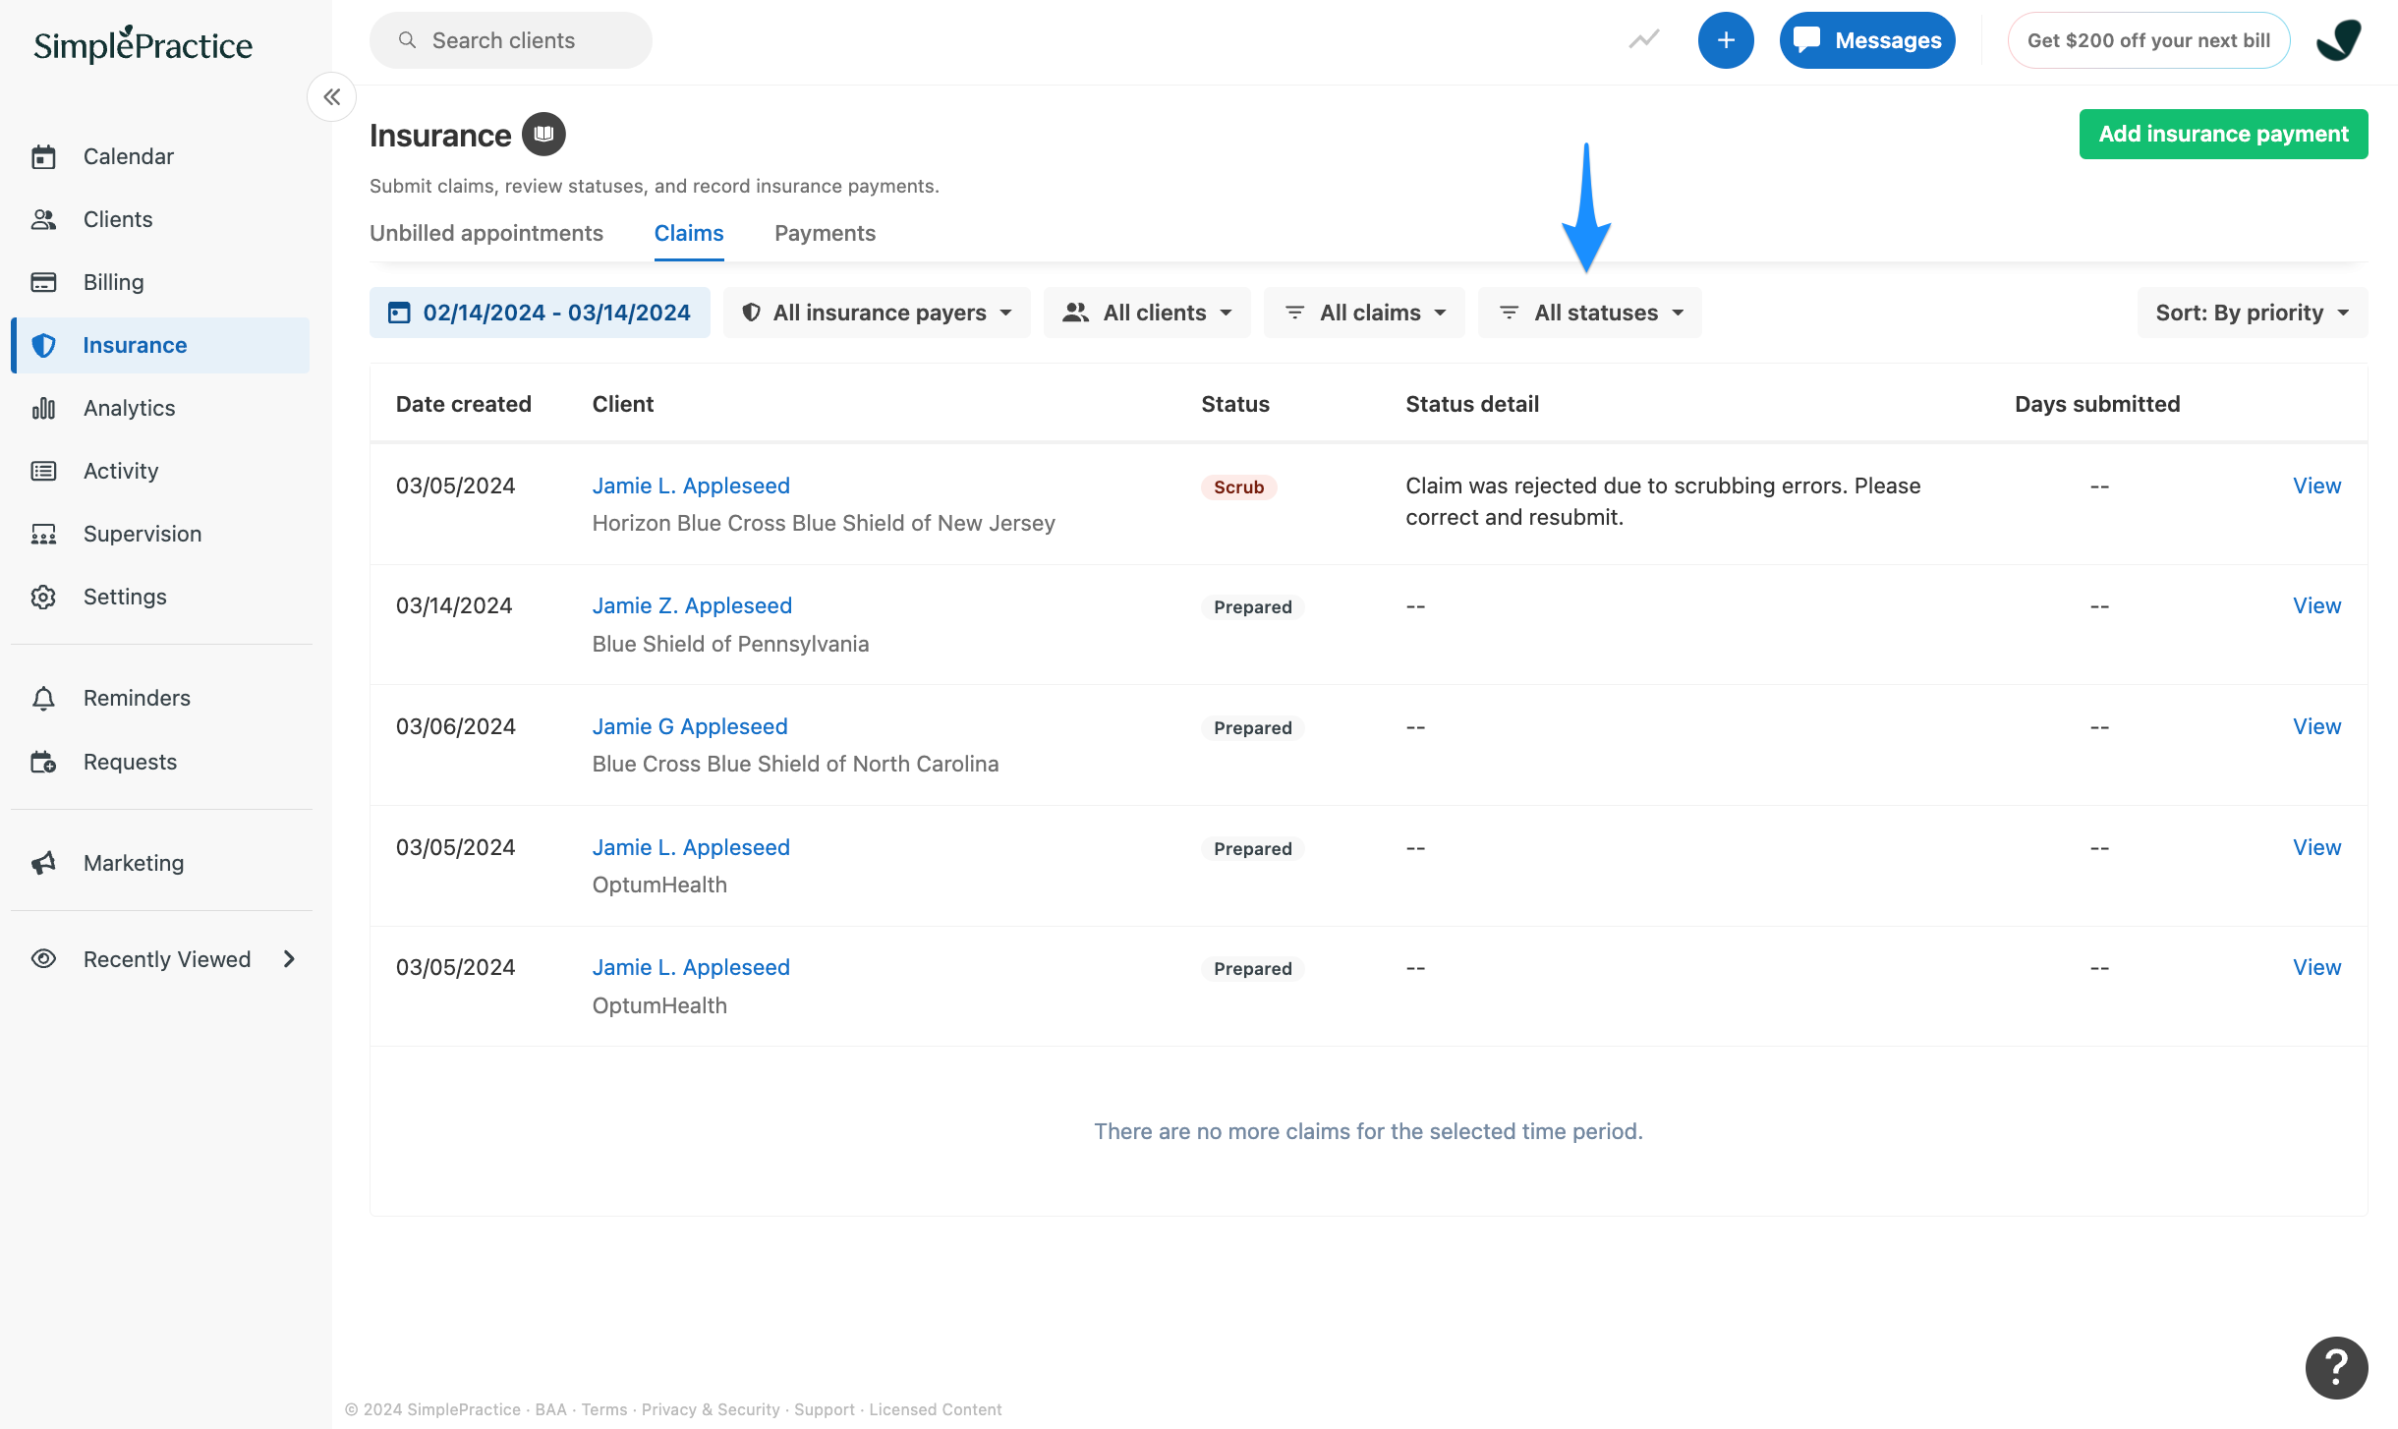The image size is (2398, 1429).
Task: Open the Terms footer link
Action: [x=604, y=1409]
